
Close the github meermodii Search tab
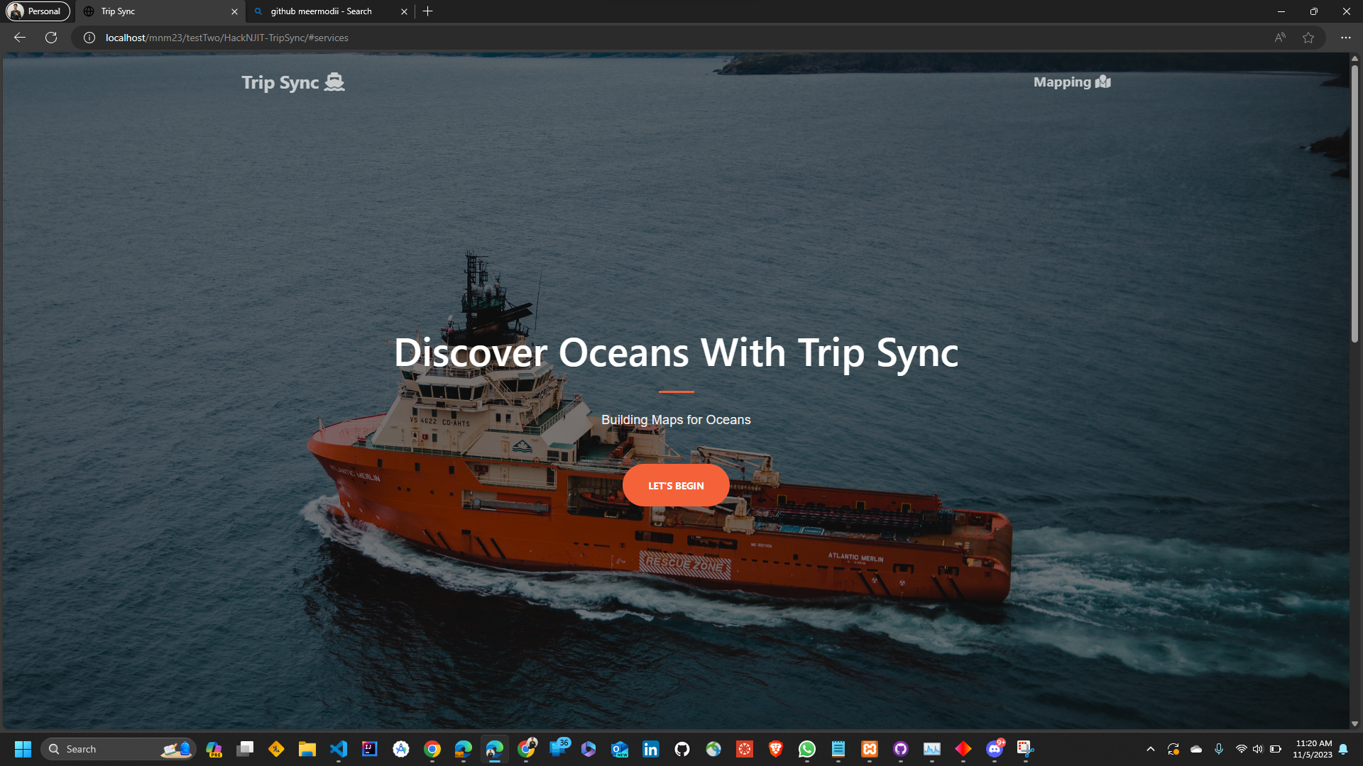tap(404, 11)
